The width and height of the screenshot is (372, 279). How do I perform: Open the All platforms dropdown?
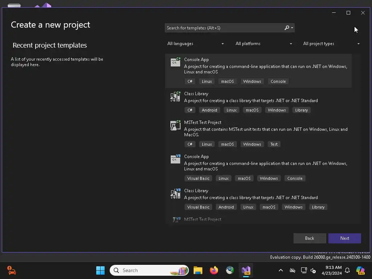click(x=264, y=44)
